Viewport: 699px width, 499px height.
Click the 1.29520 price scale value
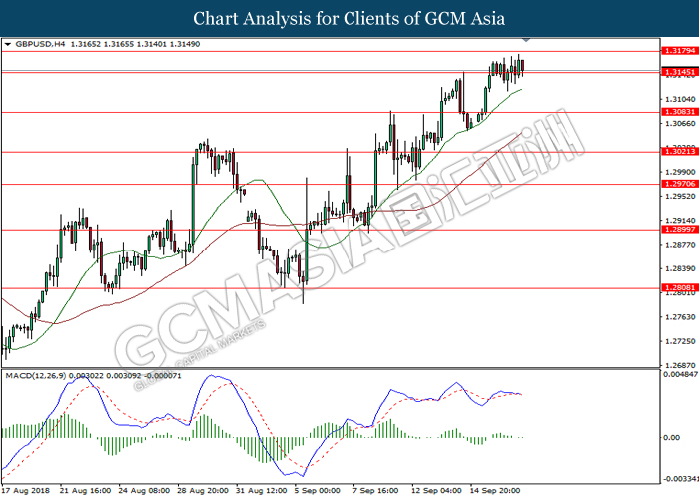point(680,196)
